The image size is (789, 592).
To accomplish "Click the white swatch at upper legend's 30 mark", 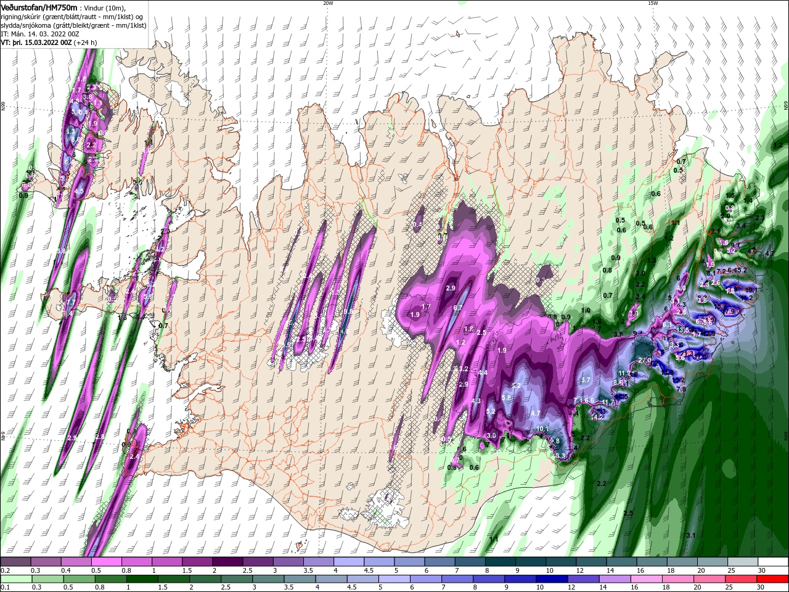I will pos(773,562).
